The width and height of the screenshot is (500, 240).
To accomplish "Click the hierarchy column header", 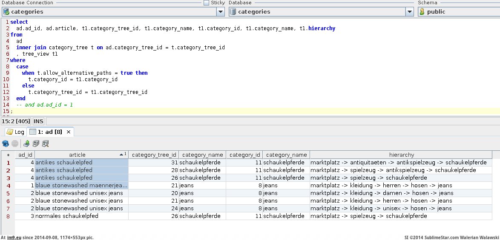I will tap(401, 155).
